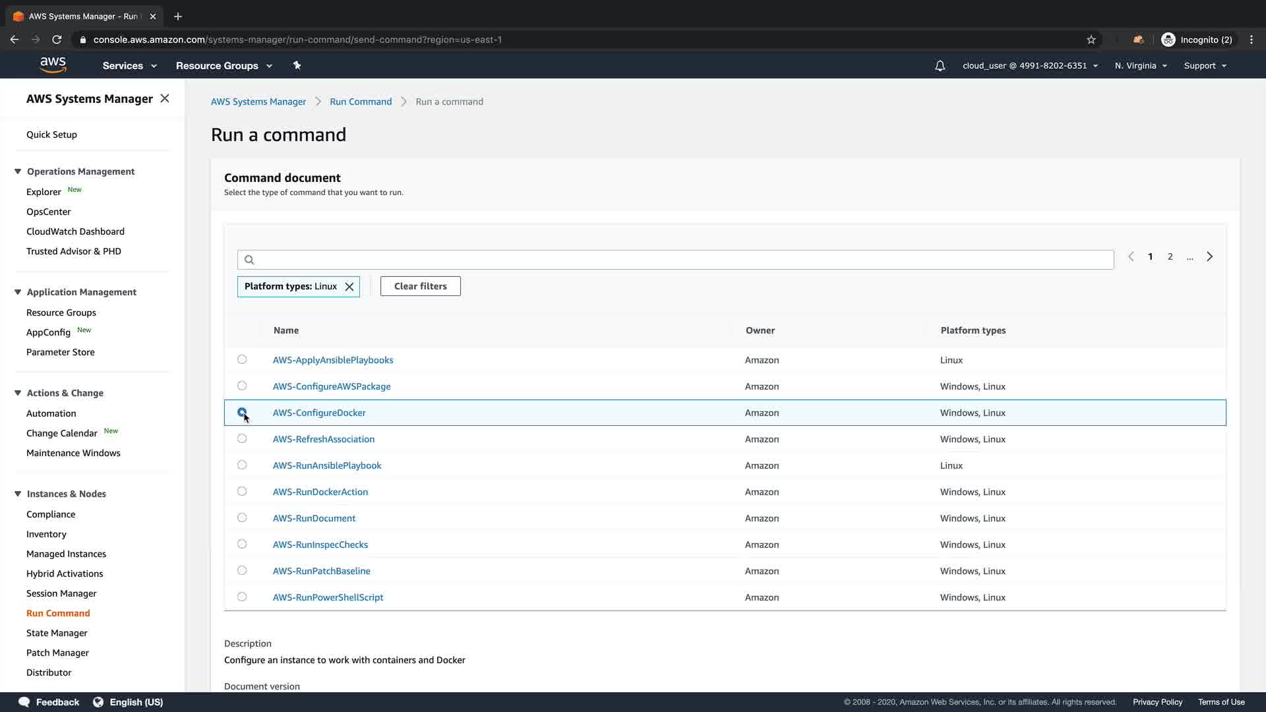Choose the AWS-RunDockerAction radio option
Screen dimensions: 1266x712
pos(242,491)
